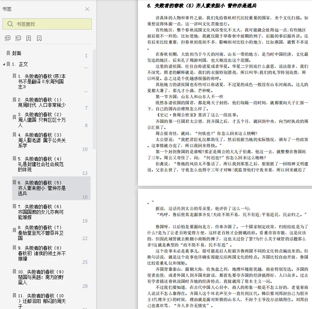Click page number 13 in bookmark list
The height and width of the screenshot is (309, 312).
[85, 173]
